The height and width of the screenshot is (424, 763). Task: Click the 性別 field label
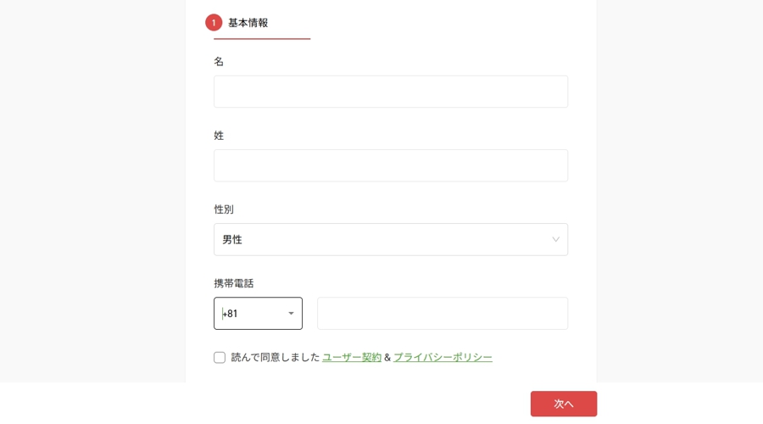[224, 209]
